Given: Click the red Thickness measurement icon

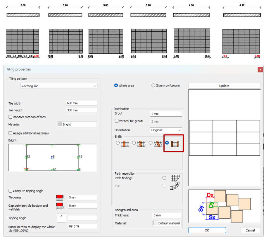Looking at the screenshot, I should click(x=61, y=198).
